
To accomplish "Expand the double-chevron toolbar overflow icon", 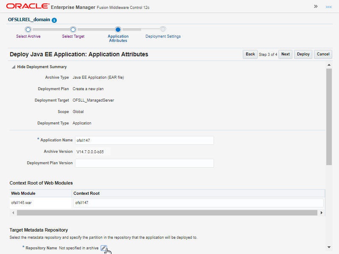I will pyautogui.click(x=316, y=6).
